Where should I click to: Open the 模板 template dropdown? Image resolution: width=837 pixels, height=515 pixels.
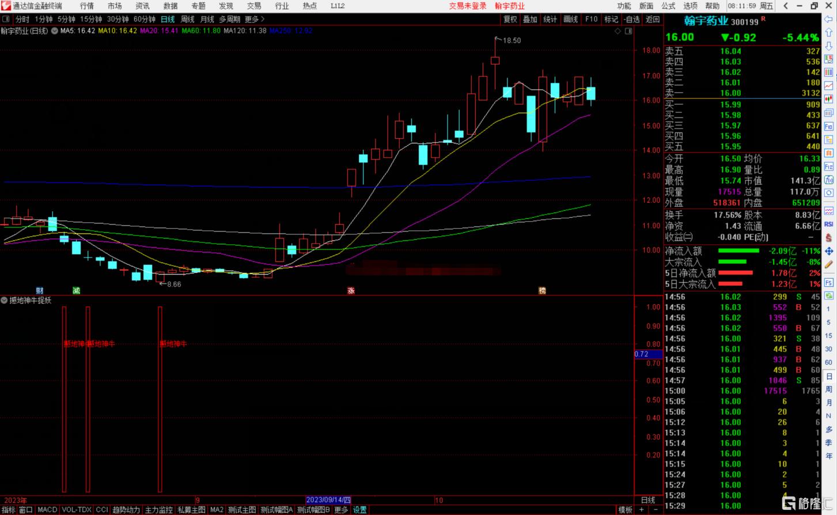(x=625, y=510)
